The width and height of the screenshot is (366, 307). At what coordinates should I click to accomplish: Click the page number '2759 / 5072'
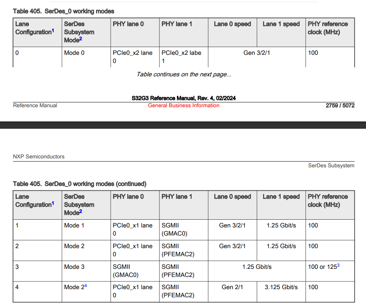point(340,105)
